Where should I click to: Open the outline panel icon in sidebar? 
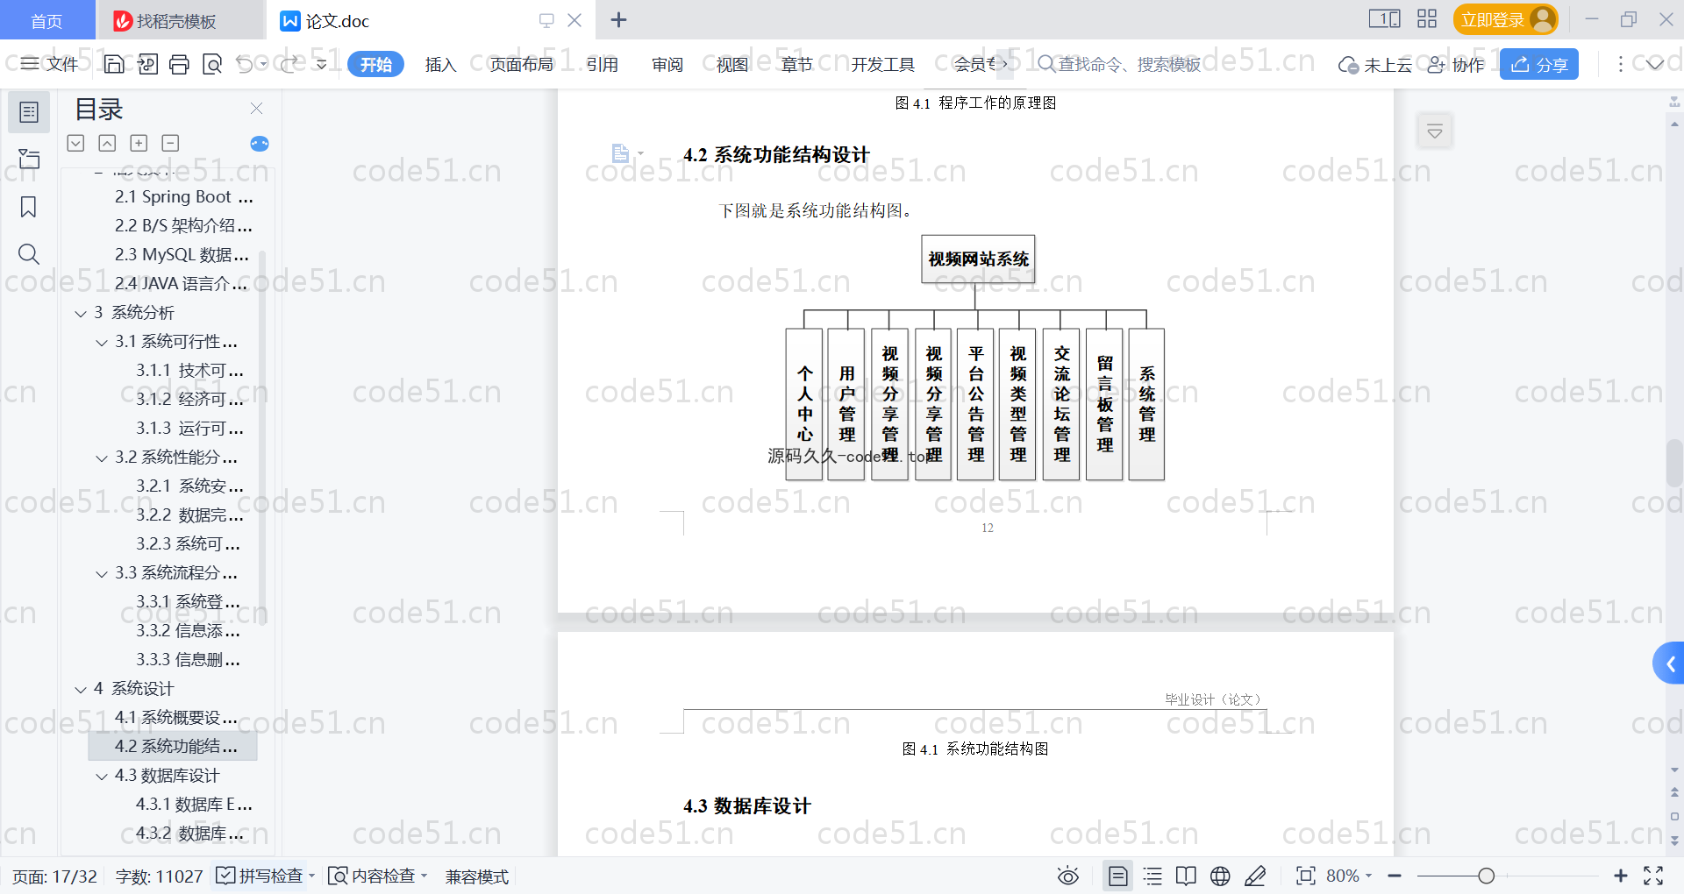29,112
